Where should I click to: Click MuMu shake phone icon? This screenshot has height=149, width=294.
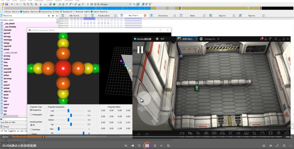[x=270, y=133]
